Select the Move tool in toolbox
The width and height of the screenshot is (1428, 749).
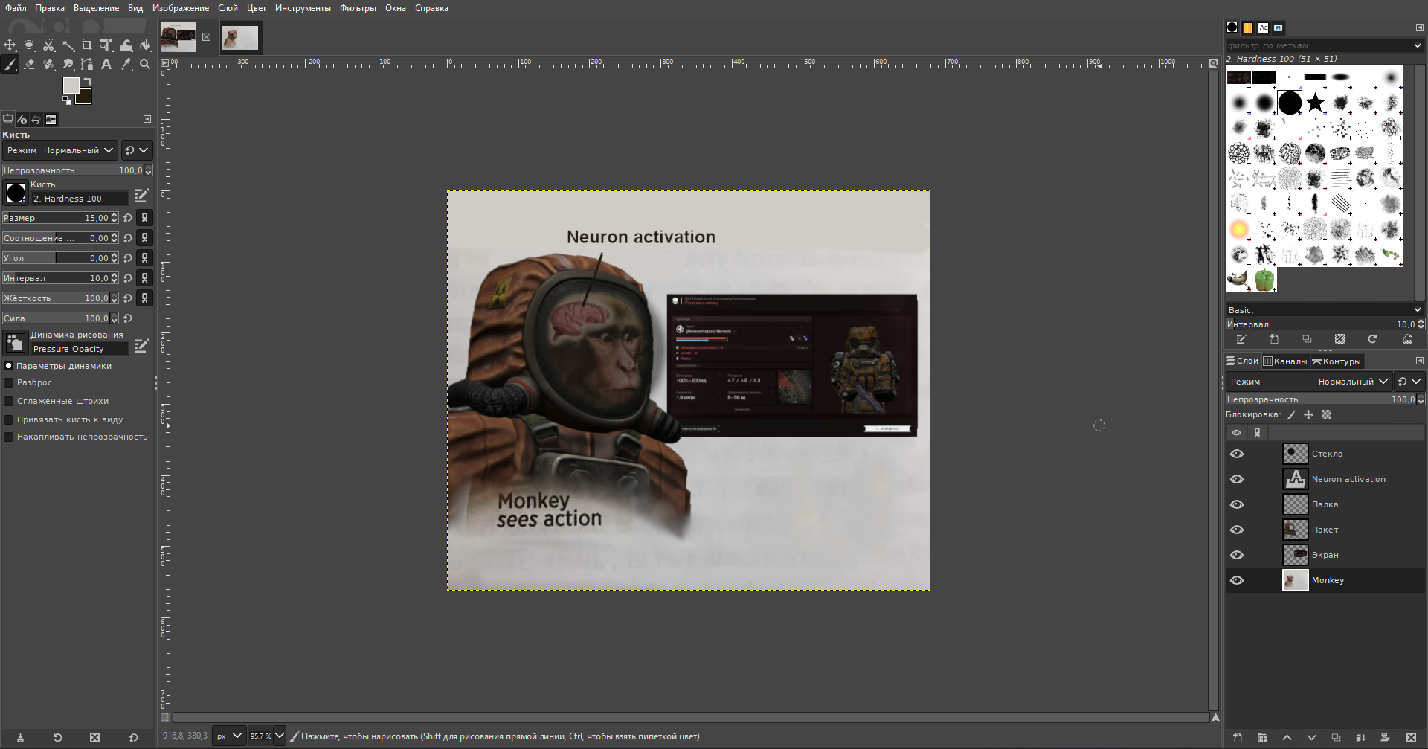point(10,45)
